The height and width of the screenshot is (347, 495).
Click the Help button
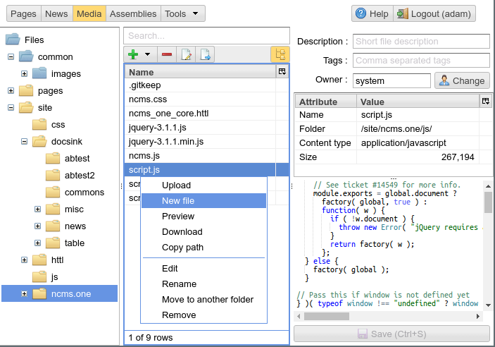(x=371, y=13)
